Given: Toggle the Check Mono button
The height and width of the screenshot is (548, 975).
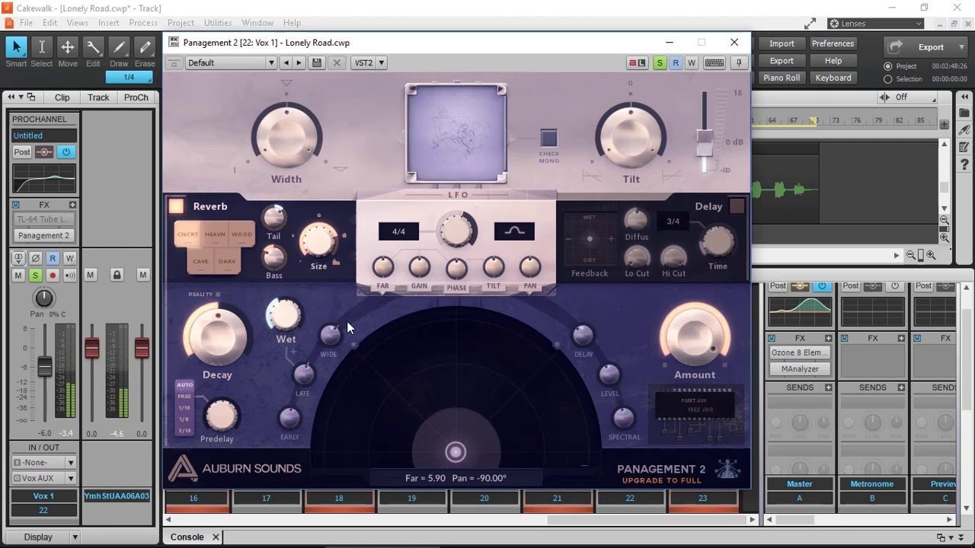Looking at the screenshot, I should click(x=549, y=138).
